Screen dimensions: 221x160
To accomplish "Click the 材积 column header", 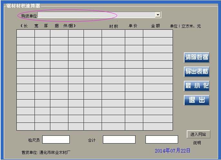I will click(114, 26).
